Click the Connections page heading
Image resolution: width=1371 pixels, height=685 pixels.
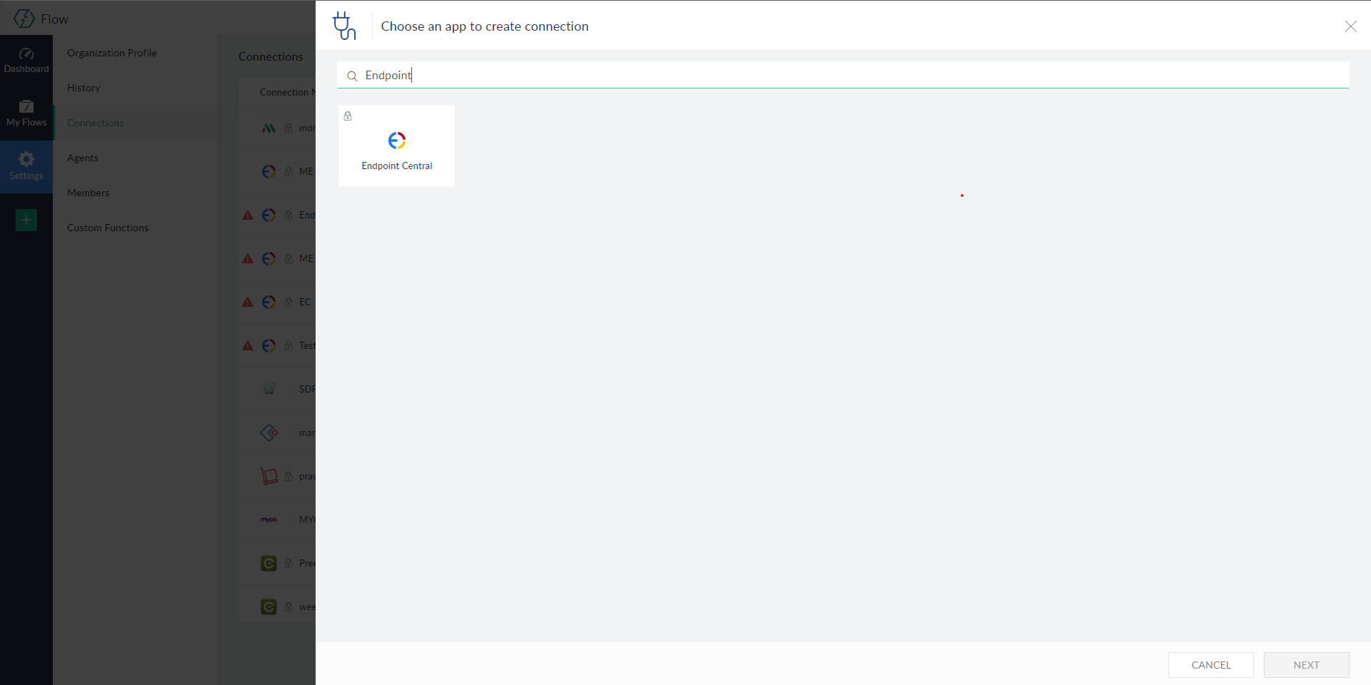[x=271, y=56]
